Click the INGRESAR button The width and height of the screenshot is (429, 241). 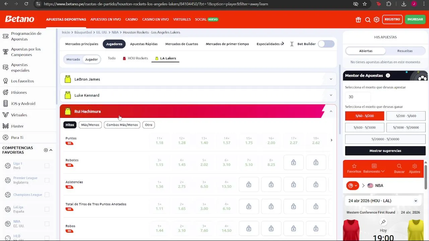[415, 19]
